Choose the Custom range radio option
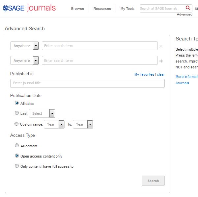This screenshot has height=197, width=198. (x=17, y=124)
